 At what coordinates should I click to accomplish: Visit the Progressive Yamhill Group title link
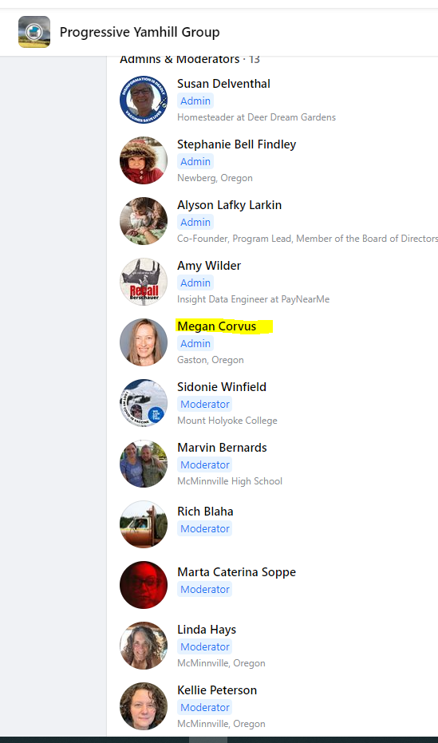coord(140,32)
